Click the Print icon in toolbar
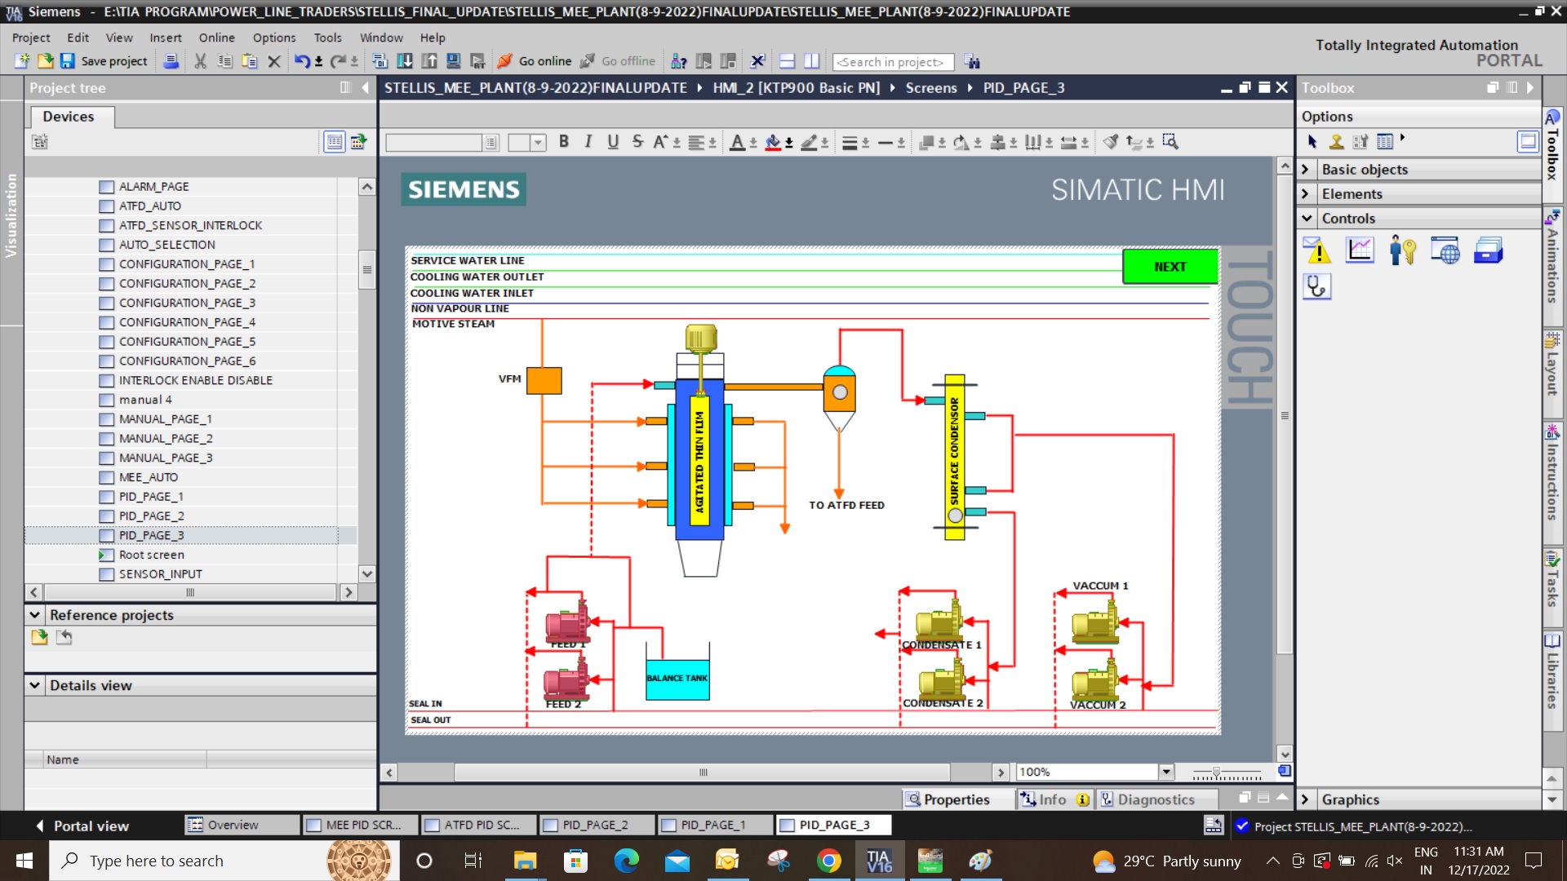The width and height of the screenshot is (1567, 881). (171, 61)
